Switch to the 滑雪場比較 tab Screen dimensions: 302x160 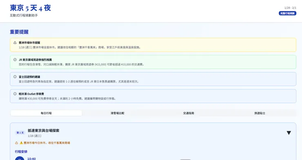117,113
